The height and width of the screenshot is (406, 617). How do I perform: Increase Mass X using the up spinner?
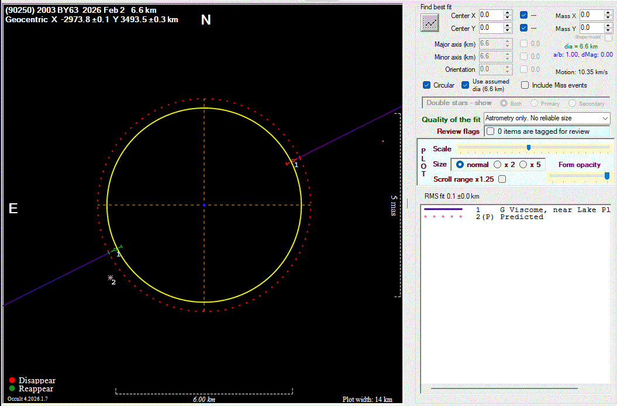(608, 12)
